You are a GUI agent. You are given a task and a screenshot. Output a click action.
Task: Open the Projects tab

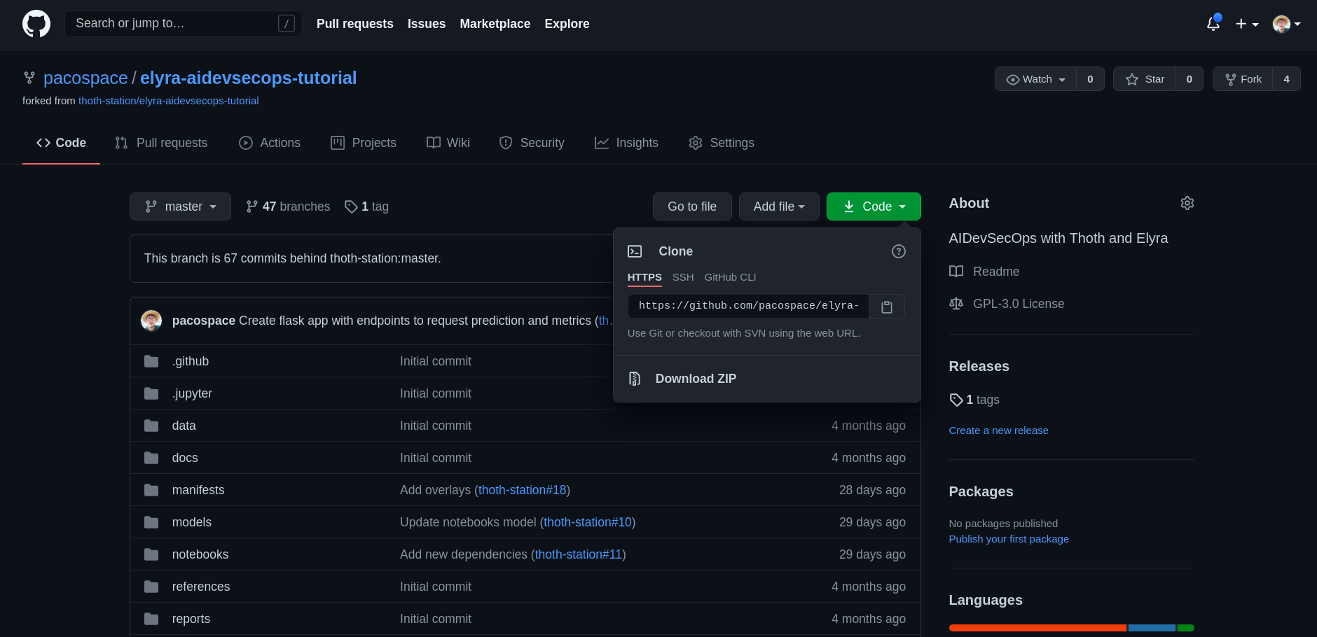[364, 143]
